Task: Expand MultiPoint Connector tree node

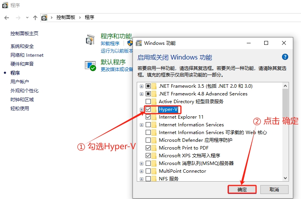Action: [141, 171]
